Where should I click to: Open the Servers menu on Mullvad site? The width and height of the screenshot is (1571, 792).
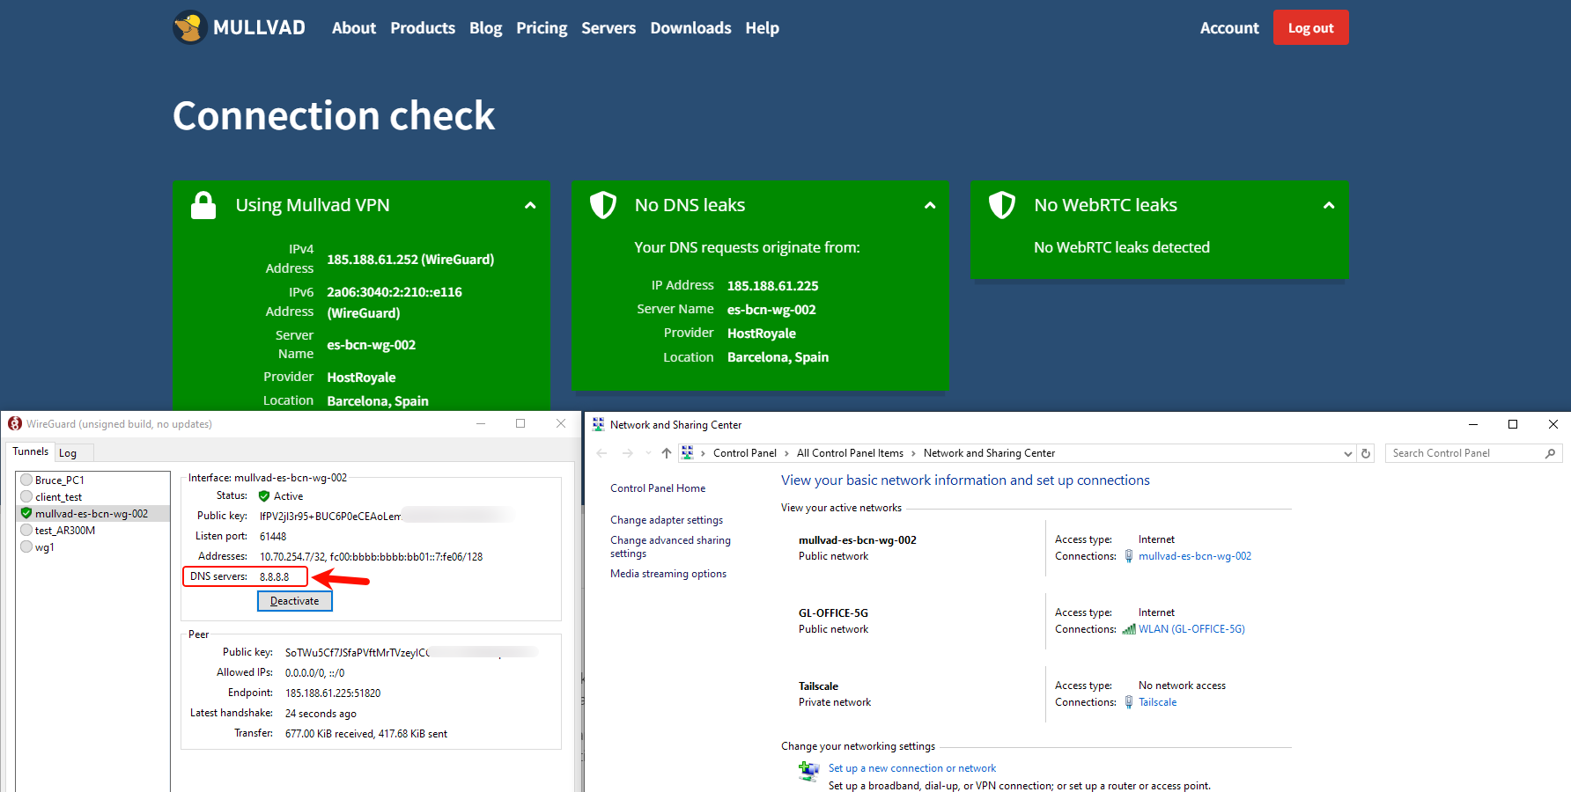coord(608,28)
